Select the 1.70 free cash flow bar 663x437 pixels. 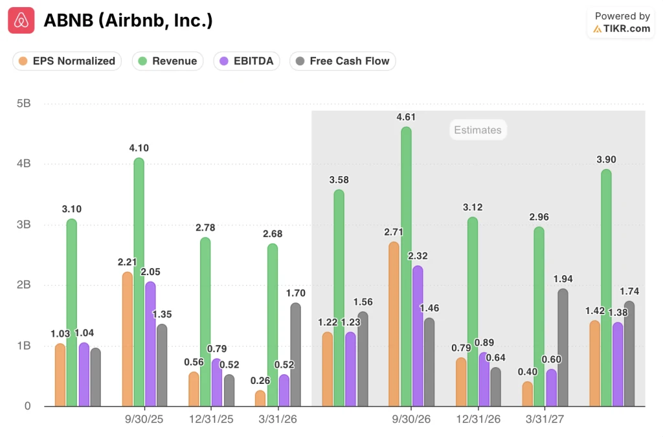tap(295, 355)
